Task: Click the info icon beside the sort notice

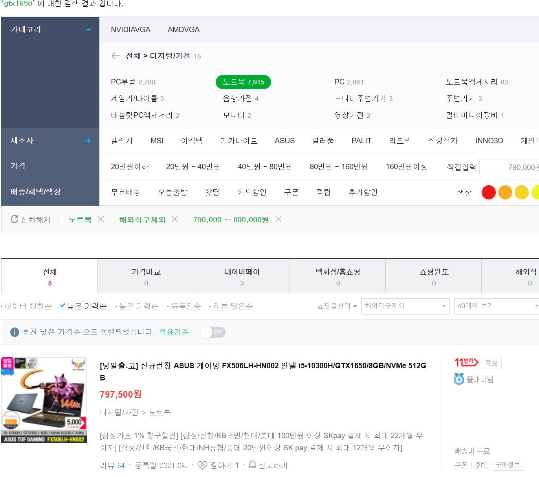Action: click(x=15, y=332)
